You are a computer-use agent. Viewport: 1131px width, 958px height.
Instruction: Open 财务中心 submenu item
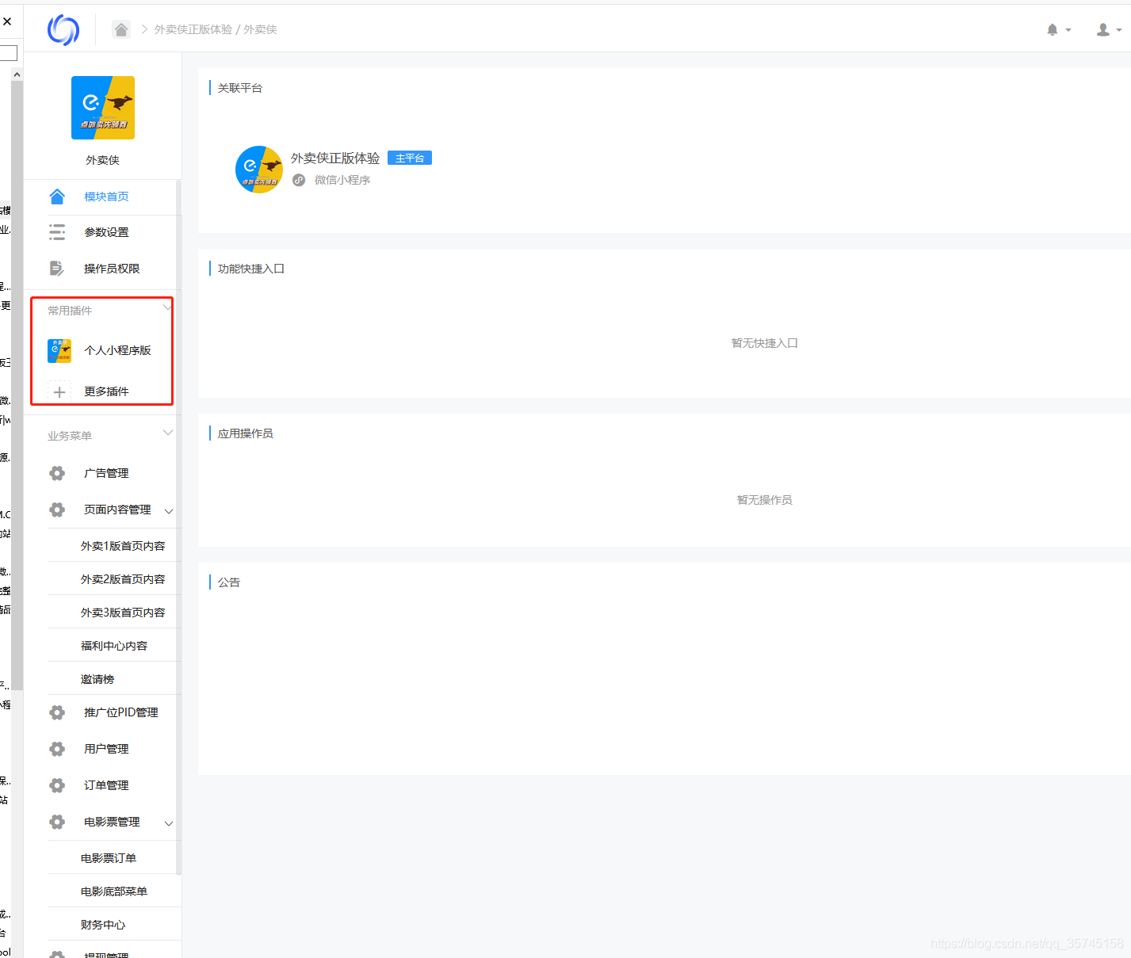(x=103, y=925)
